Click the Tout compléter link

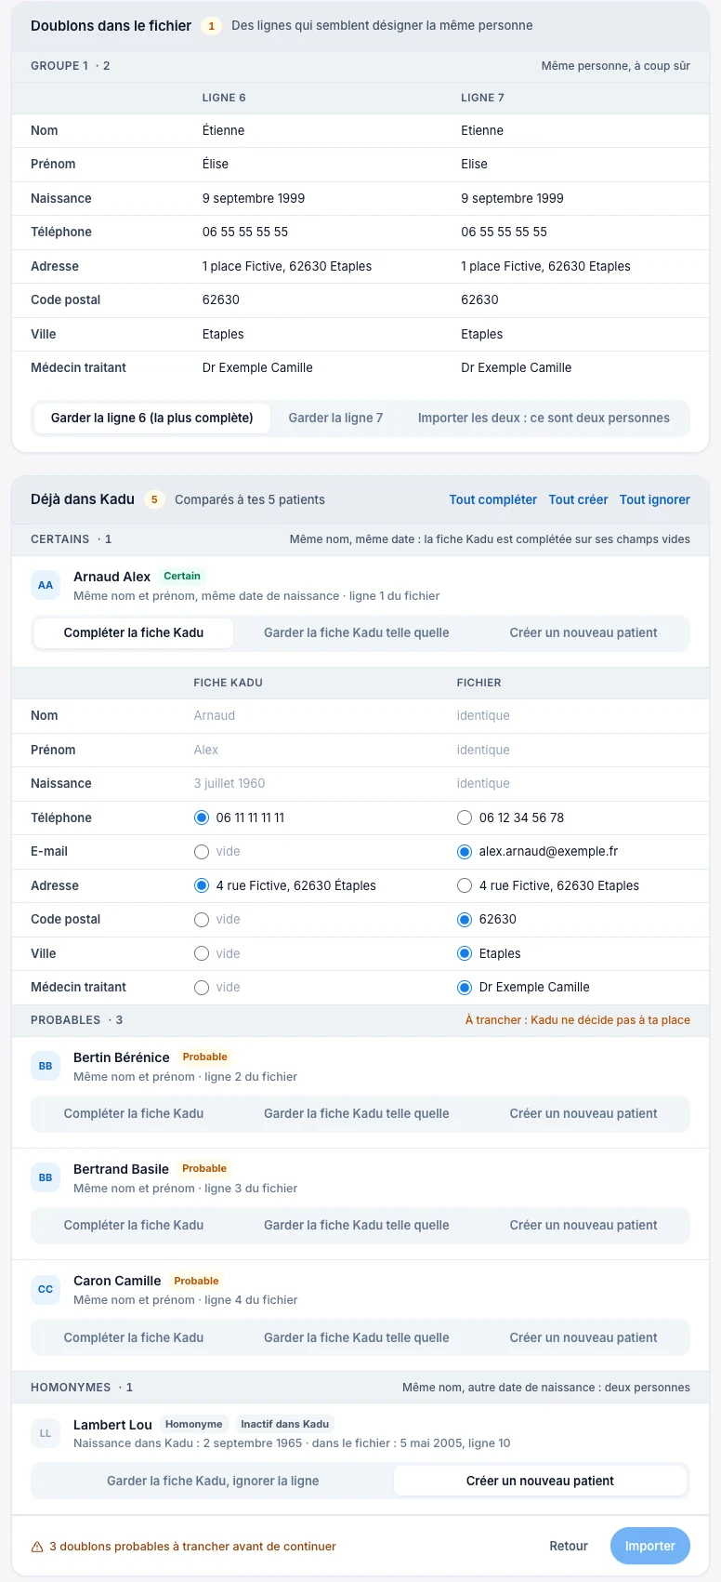493,499
